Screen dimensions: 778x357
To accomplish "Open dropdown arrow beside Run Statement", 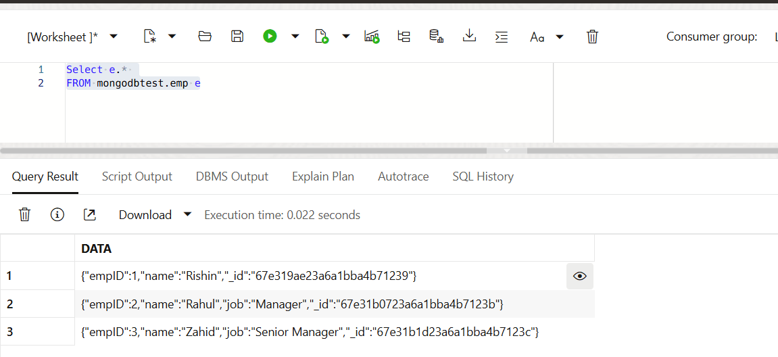I will pyautogui.click(x=295, y=37).
